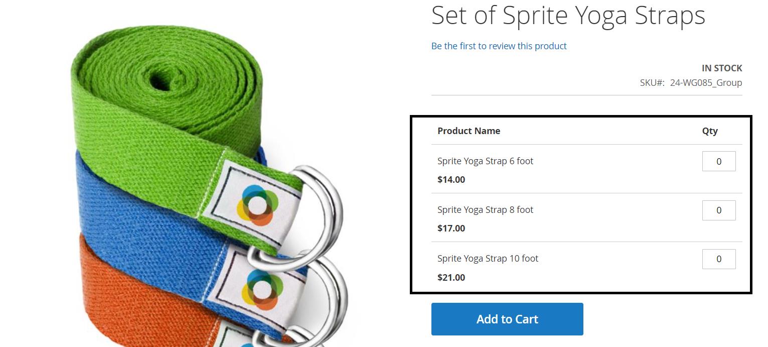Image resolution: width=768 pixels, height=347 pixels.
Task: Click the "Sprite Yoga Strap 10 foot" name
Action: click(488, 259)
